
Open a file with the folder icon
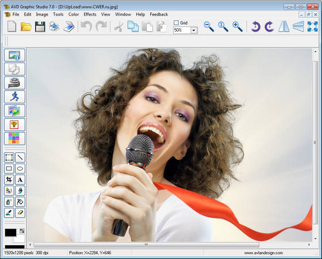click(x=26, y=26)
